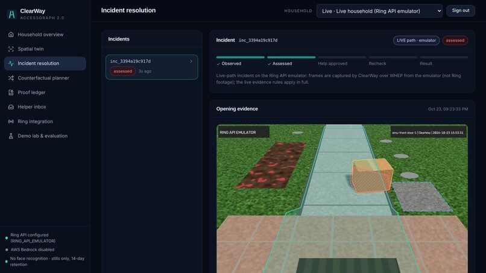486x273 pixels.
Task: Click the HOUSEHOLD label
Action: point(298,11)
